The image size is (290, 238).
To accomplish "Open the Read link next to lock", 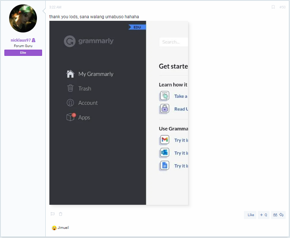I will pyautogui.click(x=181, y=109).
